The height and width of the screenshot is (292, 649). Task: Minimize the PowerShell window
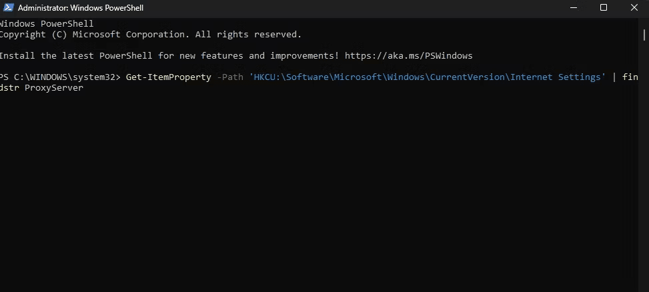[573, 7]
